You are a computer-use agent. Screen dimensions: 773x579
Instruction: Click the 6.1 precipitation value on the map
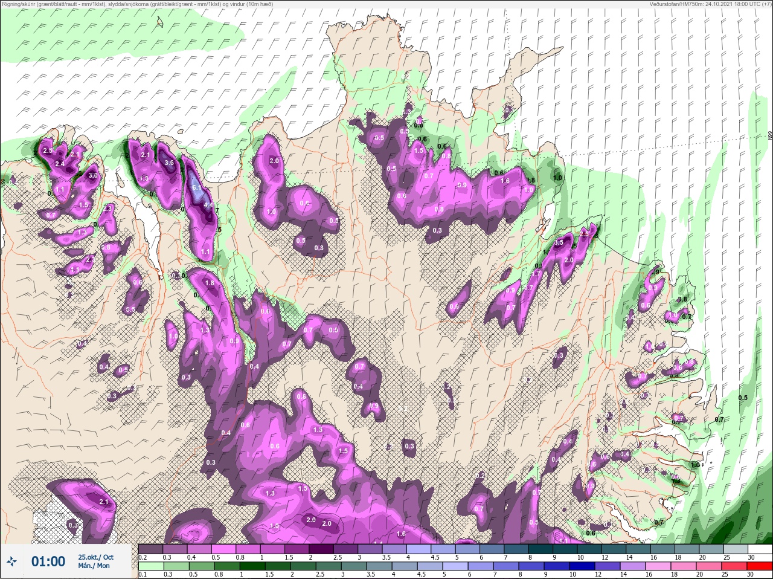(x=196, y=187)
